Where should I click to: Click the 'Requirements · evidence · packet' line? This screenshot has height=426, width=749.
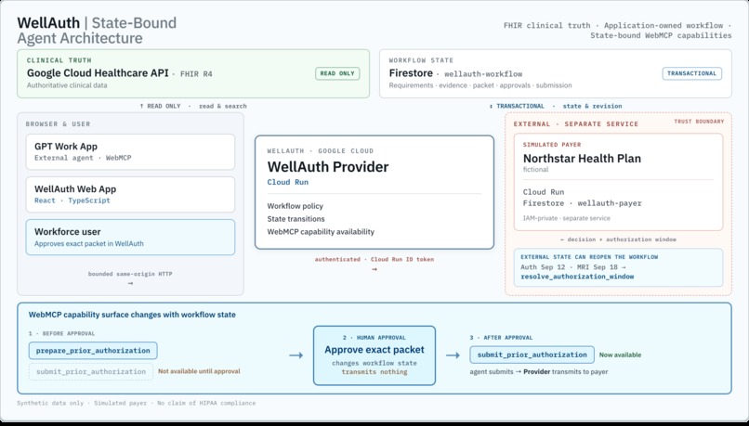[480, 85]
